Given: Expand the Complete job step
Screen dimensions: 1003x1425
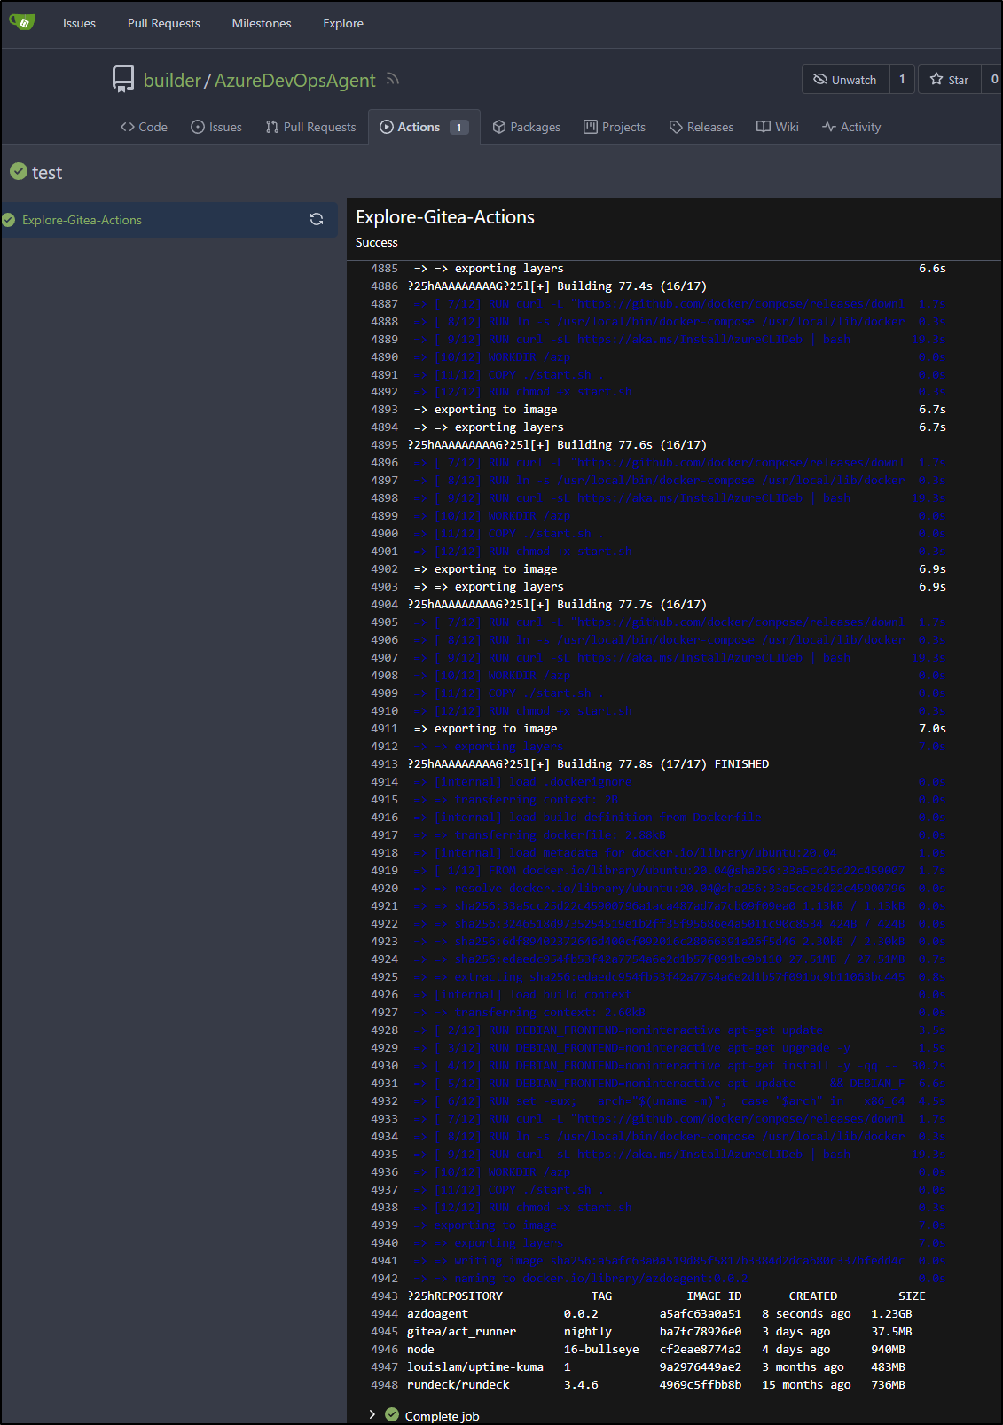Looking at the screenshot, I should pos(372,1415).
